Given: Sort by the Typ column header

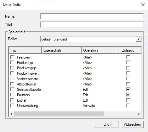Looking at the screenshot, I should tap(25, 50).
